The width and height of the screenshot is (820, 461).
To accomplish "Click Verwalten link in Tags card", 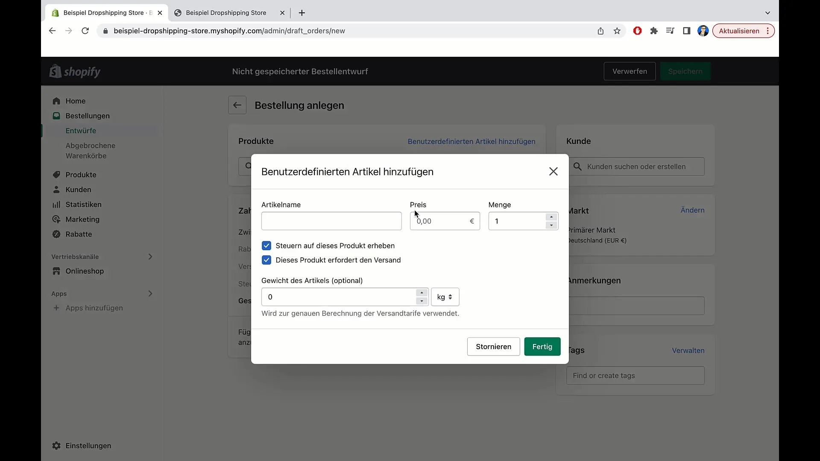I will (688, 350).
